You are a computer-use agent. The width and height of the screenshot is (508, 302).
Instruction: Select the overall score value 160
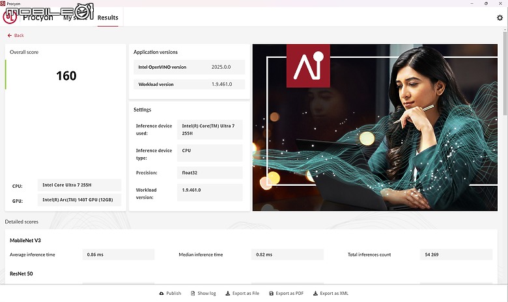tap(66, 76)
